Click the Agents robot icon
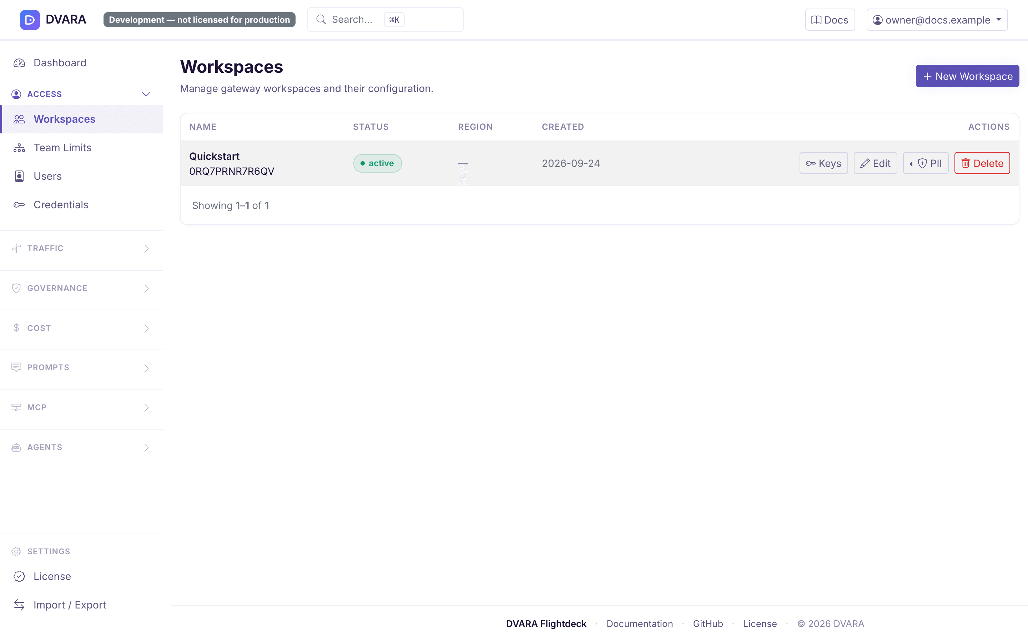Viewport: 1028px width, 642px height. point(16,447)
